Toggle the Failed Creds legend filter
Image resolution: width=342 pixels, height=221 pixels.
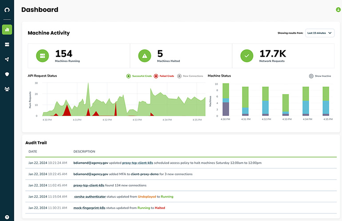tap(164, 76)
